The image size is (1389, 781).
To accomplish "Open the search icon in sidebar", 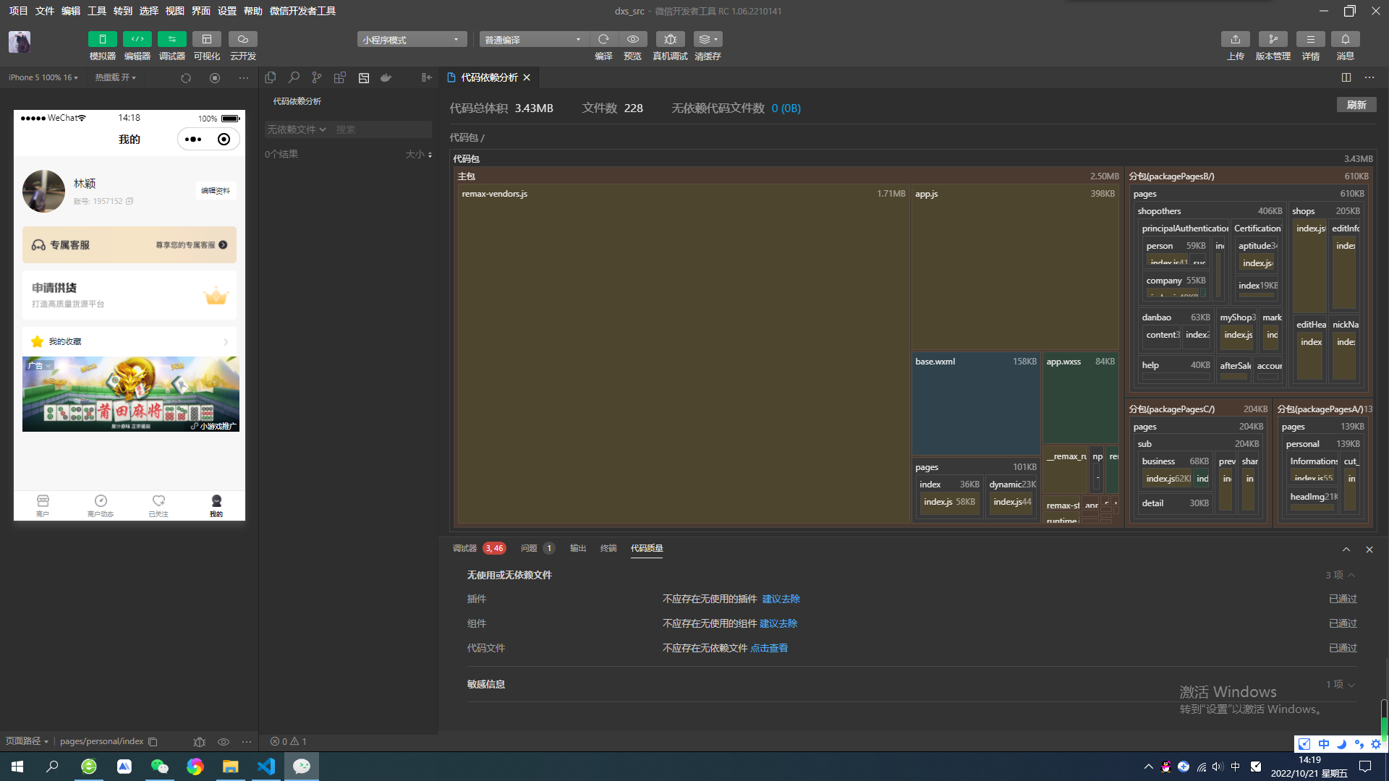I will coord(294,77).
